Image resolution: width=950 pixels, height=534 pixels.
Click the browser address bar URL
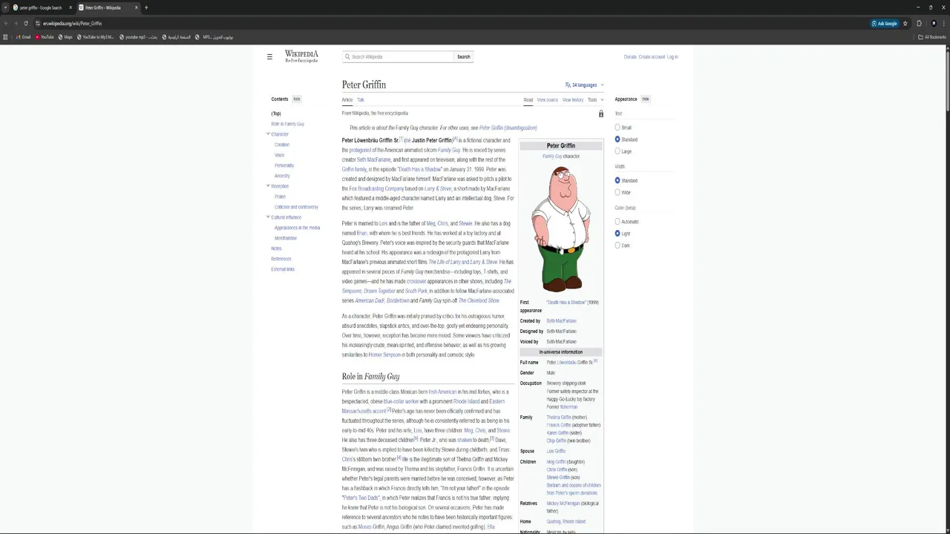[x=72, y=23]
